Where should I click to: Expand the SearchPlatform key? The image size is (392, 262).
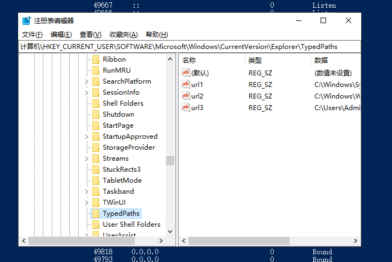[86, 81]
